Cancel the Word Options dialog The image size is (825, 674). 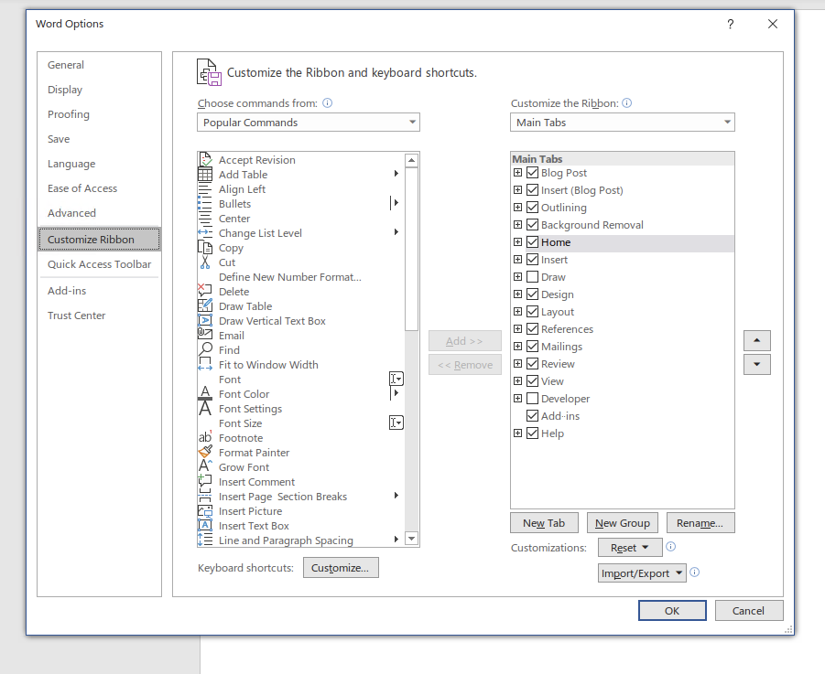coord(748,610)
